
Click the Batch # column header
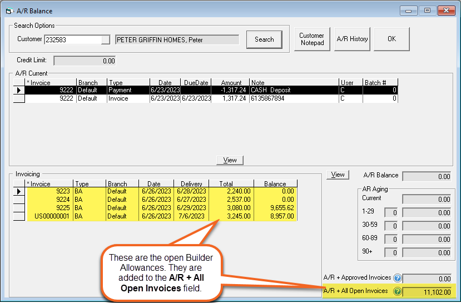tap(380, 82)
